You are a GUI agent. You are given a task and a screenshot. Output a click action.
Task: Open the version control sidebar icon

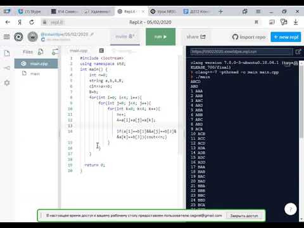pyautogui.click(x=7, y=68)
